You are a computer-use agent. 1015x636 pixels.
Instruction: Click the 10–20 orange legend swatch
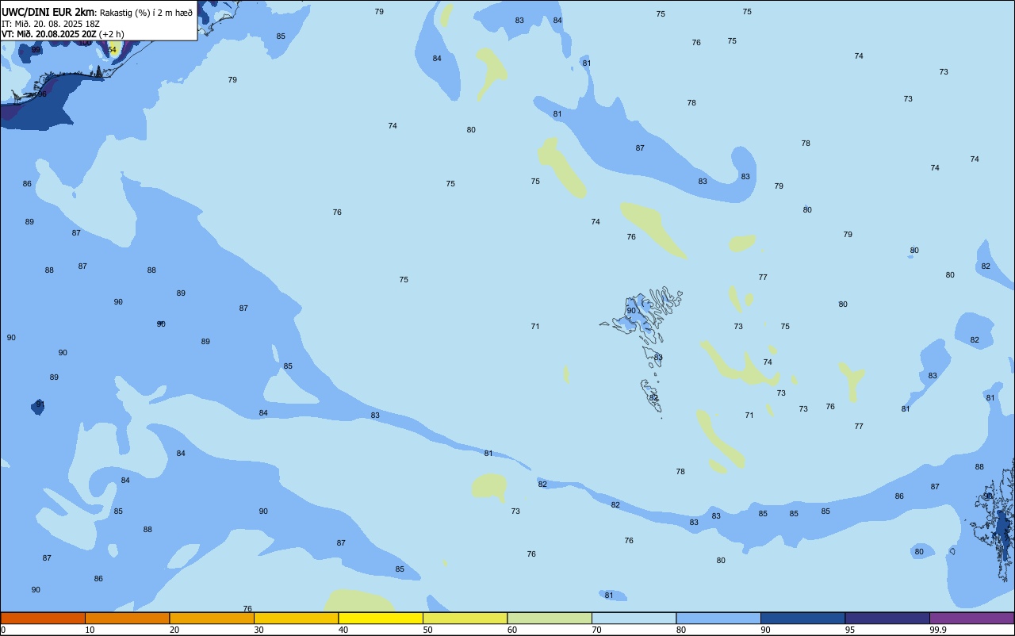pos(127,618)
